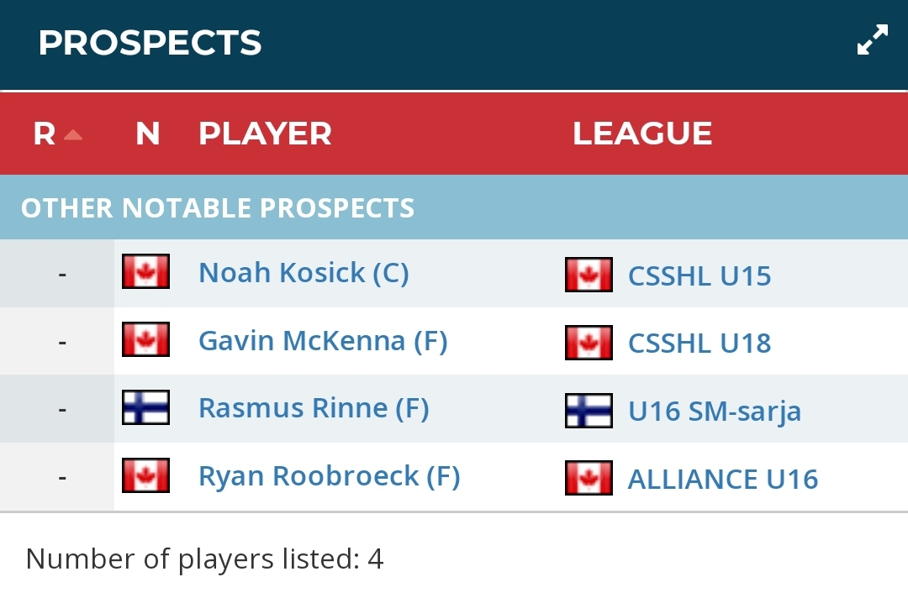Sort table by N column header
The height and width of the screenshot is (598, 908).
click(x=148, y=134)
